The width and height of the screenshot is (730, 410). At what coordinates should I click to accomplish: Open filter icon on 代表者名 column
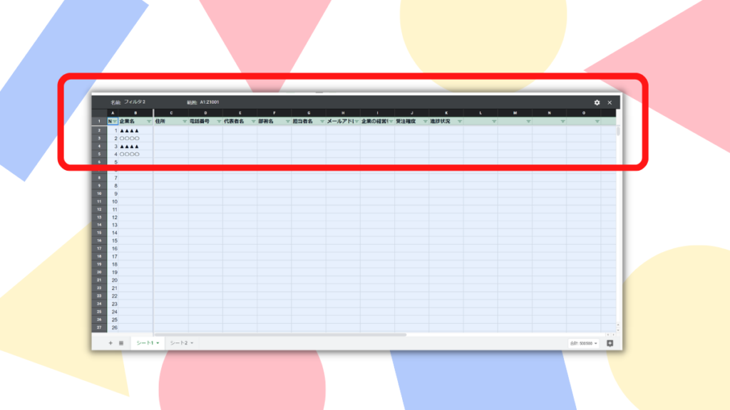(x=253, y=122)
